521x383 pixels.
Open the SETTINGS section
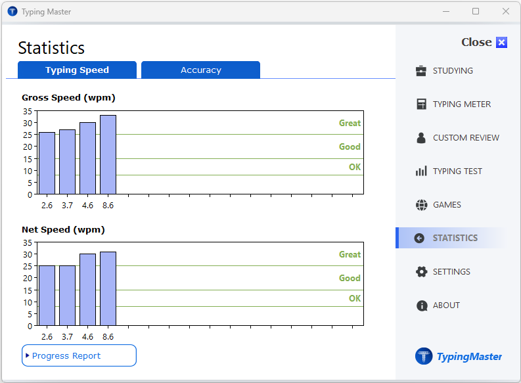(451, 272)
